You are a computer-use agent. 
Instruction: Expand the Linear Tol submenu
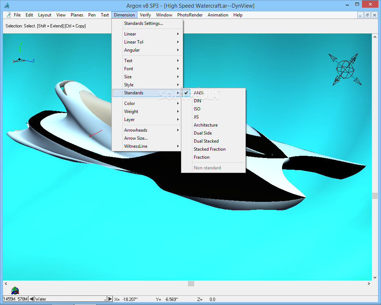147,42
